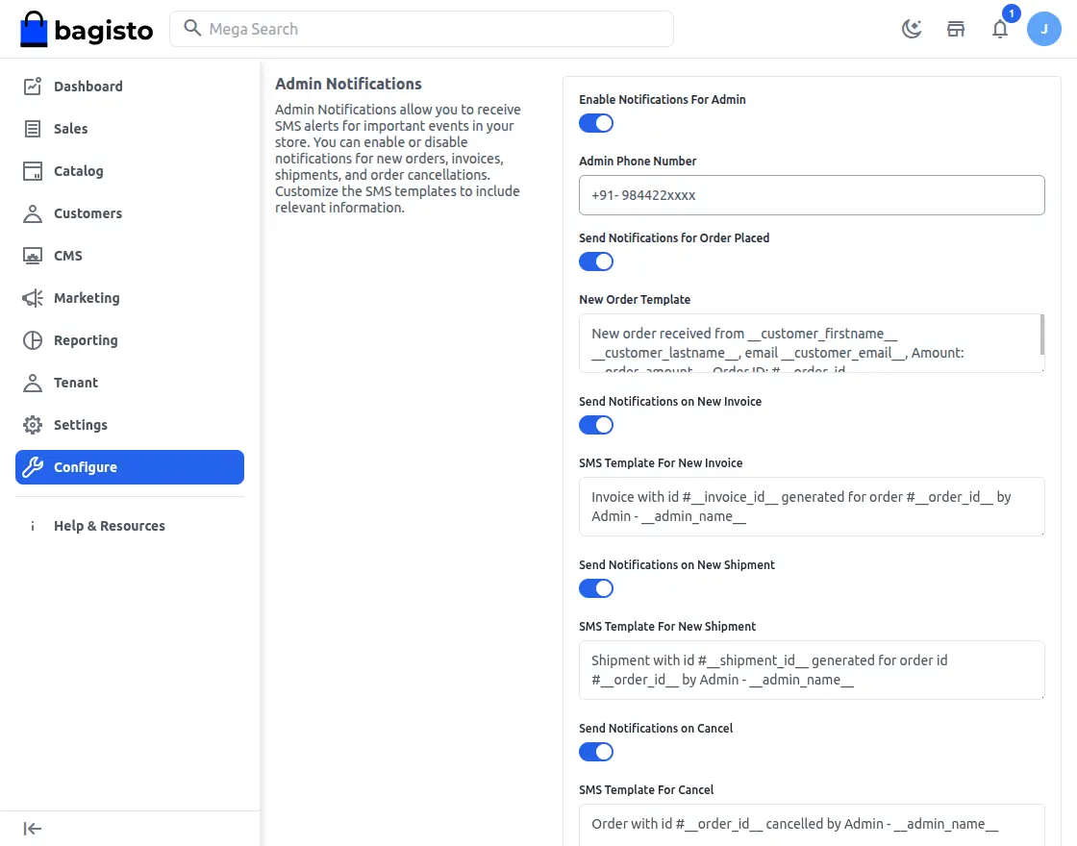
Task: Click the Marketing megaphone icon
Action: (33, 297)
